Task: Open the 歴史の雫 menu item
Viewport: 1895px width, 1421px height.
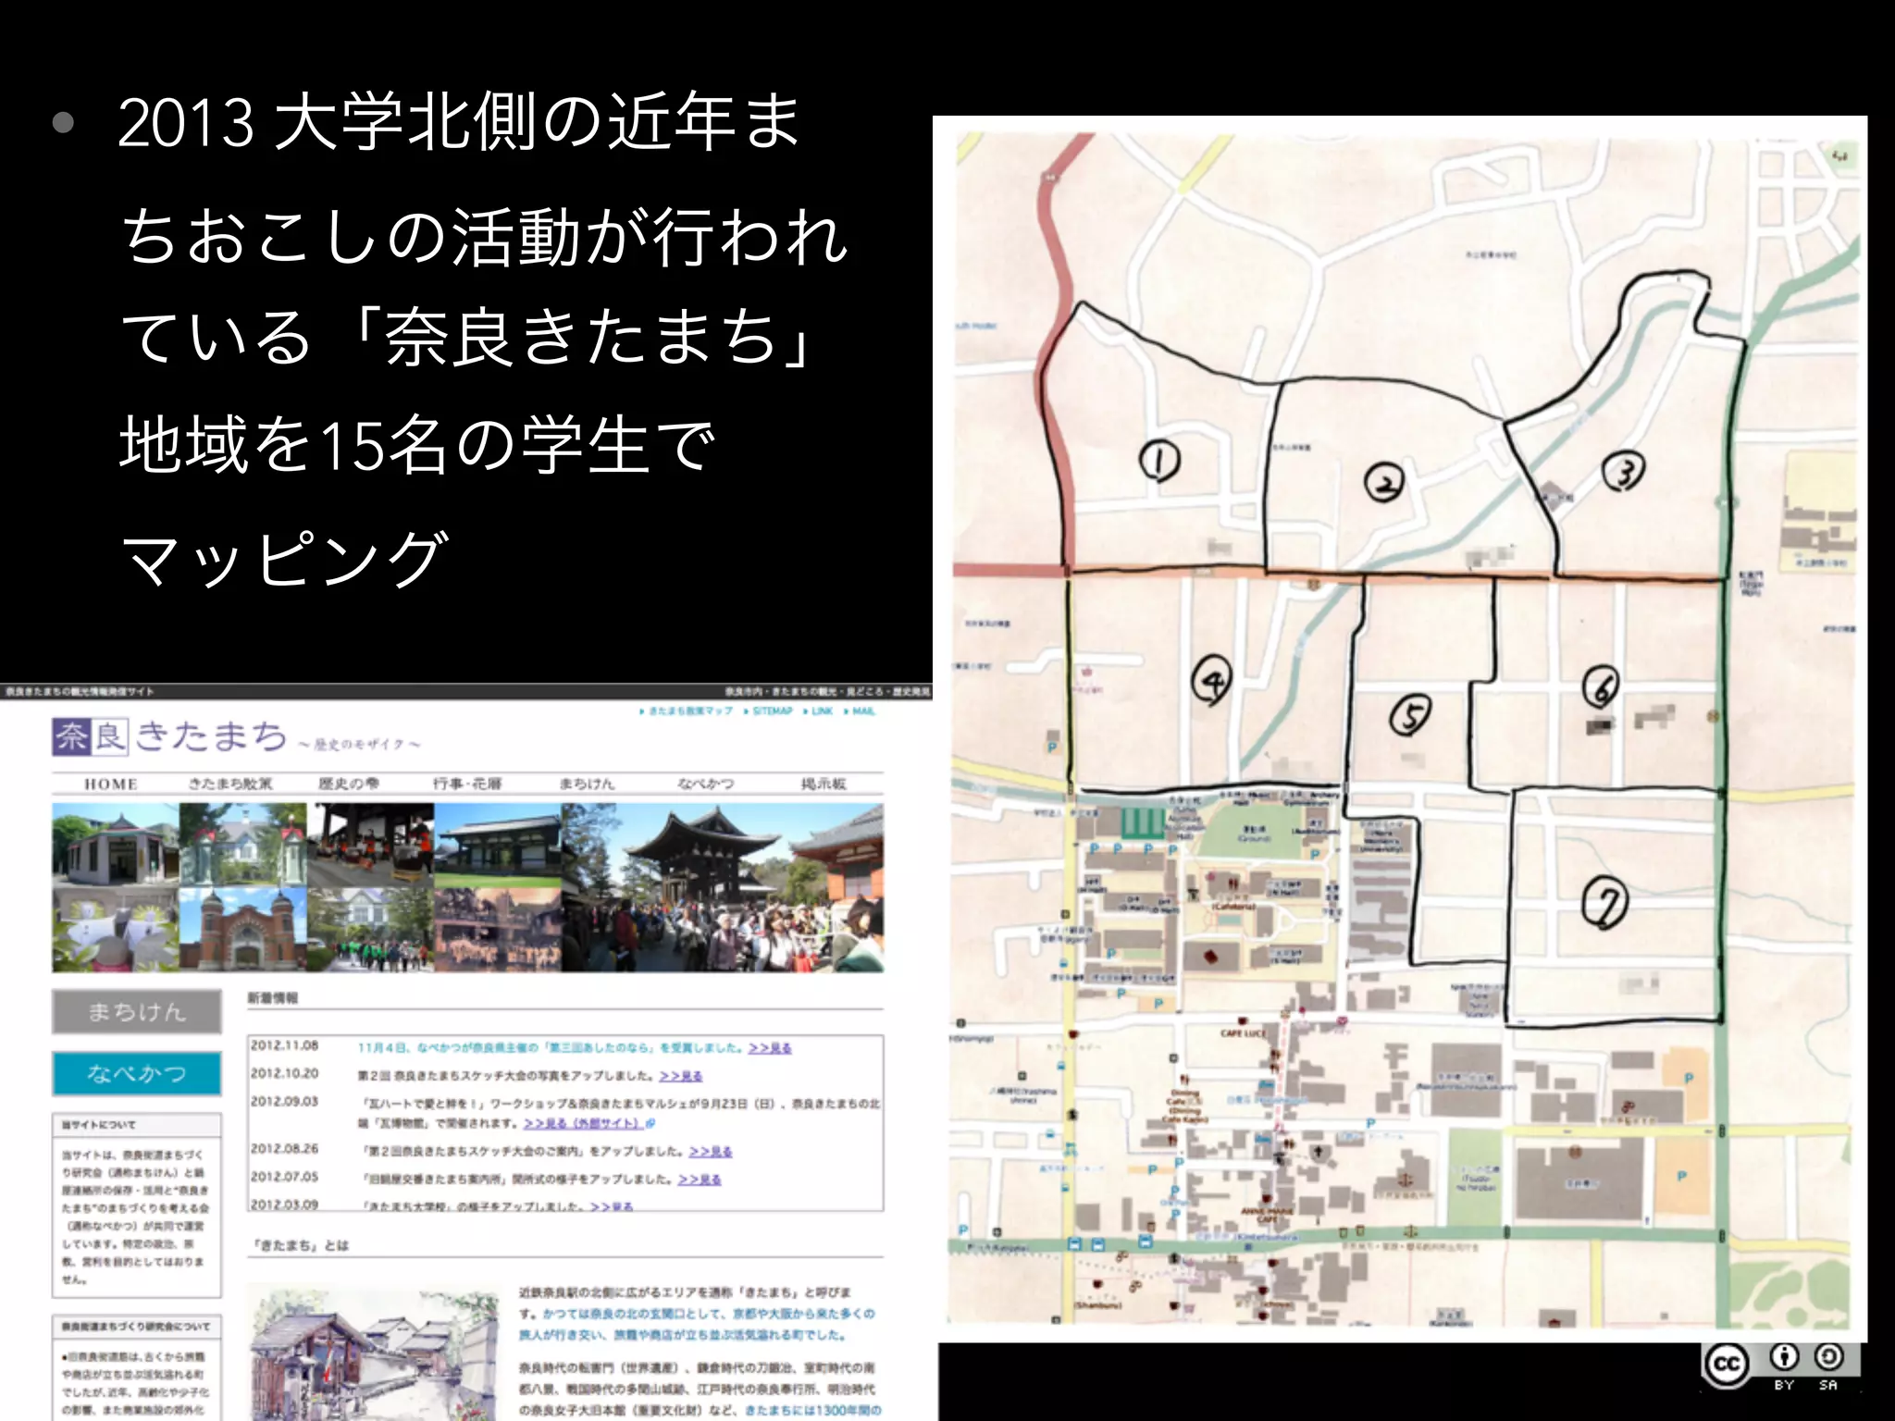Action: (349, 784)
